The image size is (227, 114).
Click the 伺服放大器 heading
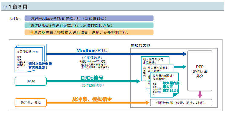tap(140, 45)
